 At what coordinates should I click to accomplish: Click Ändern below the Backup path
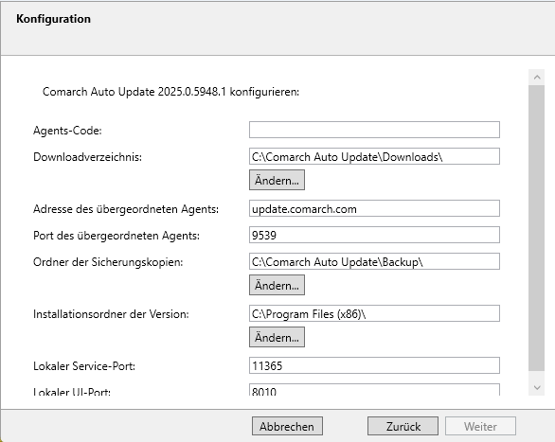click(277, 285)
